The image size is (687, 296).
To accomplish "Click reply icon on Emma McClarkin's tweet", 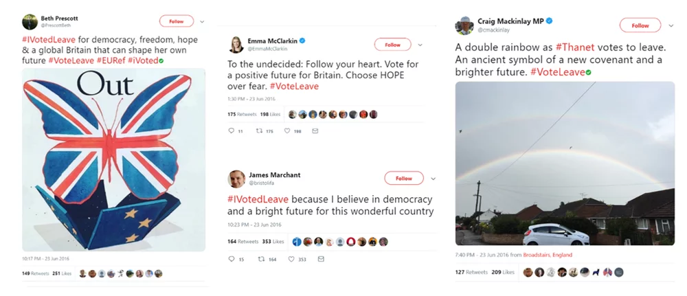I will coord(231,130).
